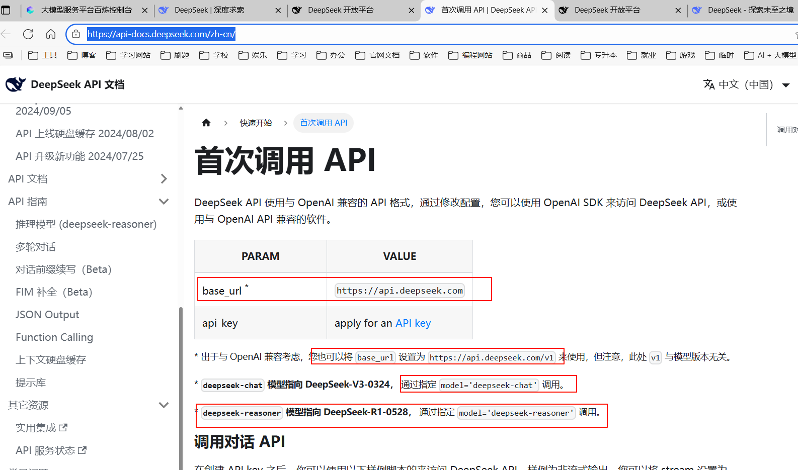Open the 商品 bookmarks folder

pos(517,55)
